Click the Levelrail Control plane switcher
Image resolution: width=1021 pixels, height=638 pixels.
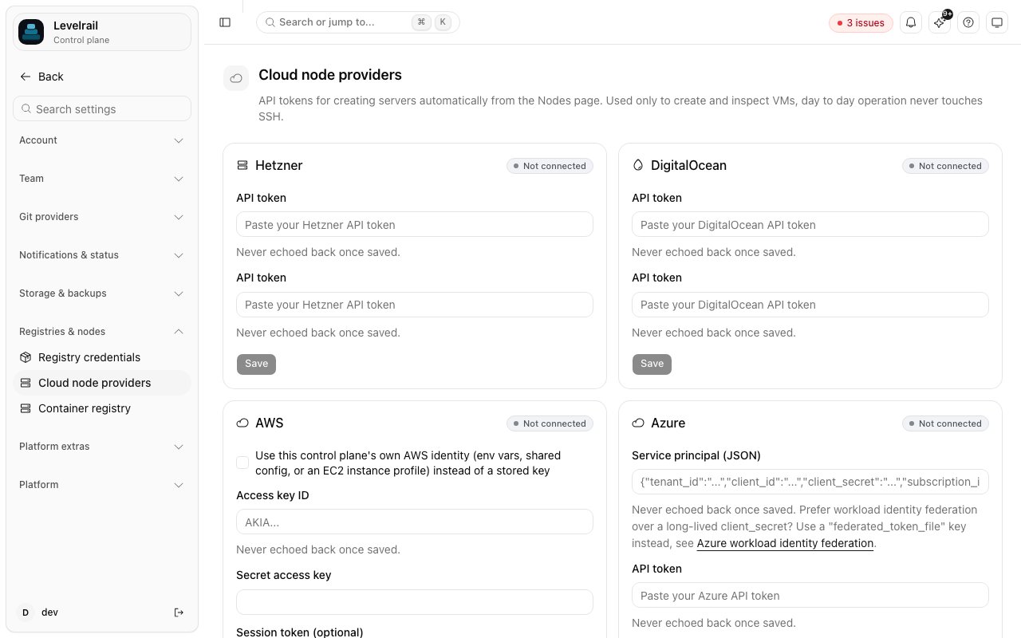pos(102,32)
